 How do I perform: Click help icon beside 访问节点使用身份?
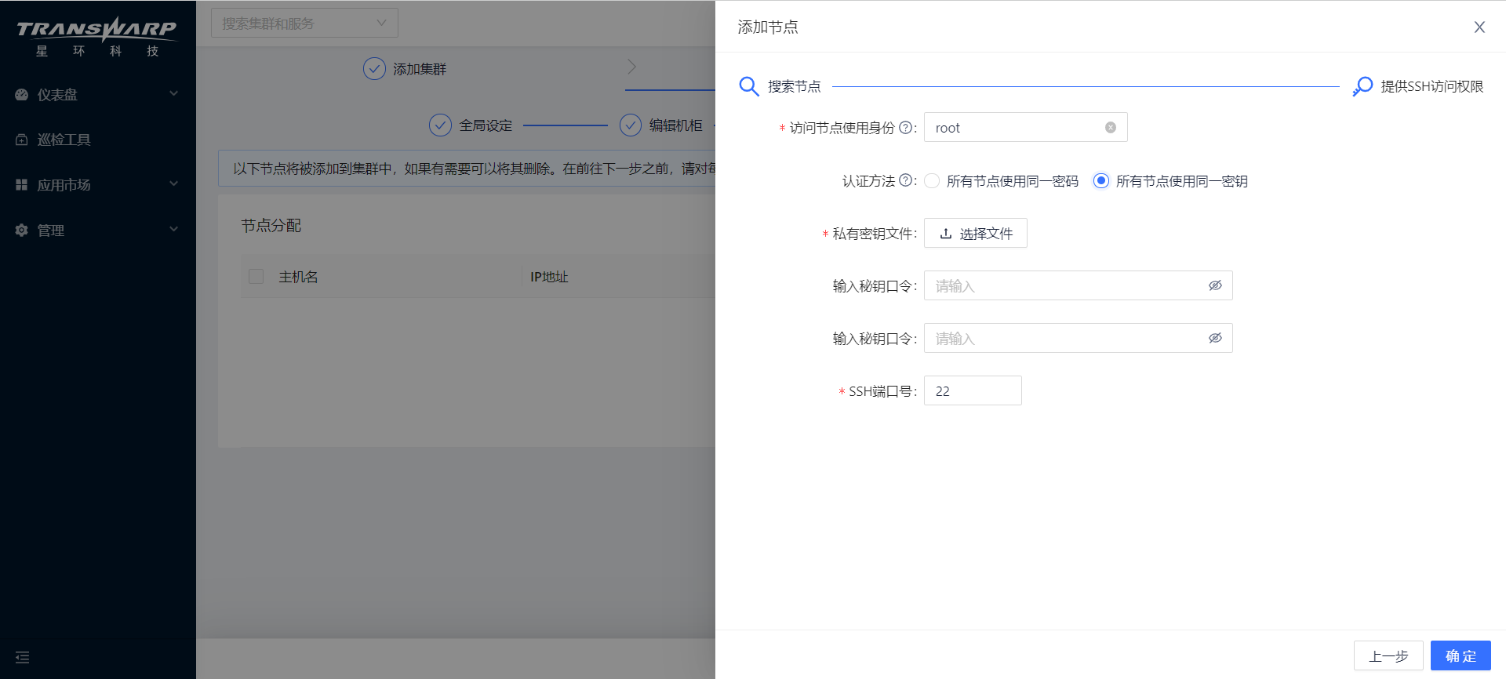(905, 127)
